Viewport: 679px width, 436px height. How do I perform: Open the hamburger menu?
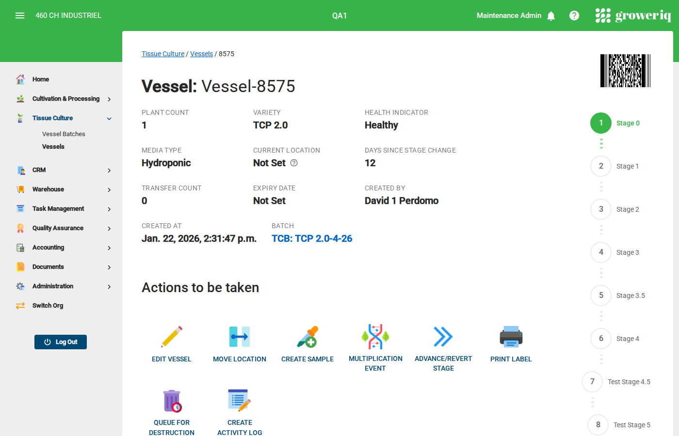(20, 15)
